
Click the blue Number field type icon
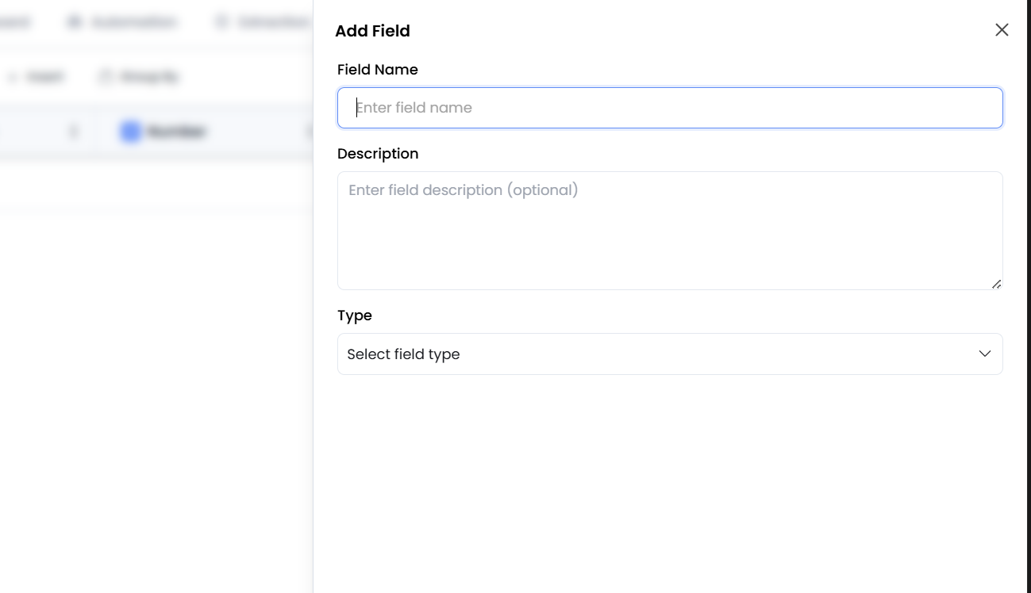[x=130, y=132]
